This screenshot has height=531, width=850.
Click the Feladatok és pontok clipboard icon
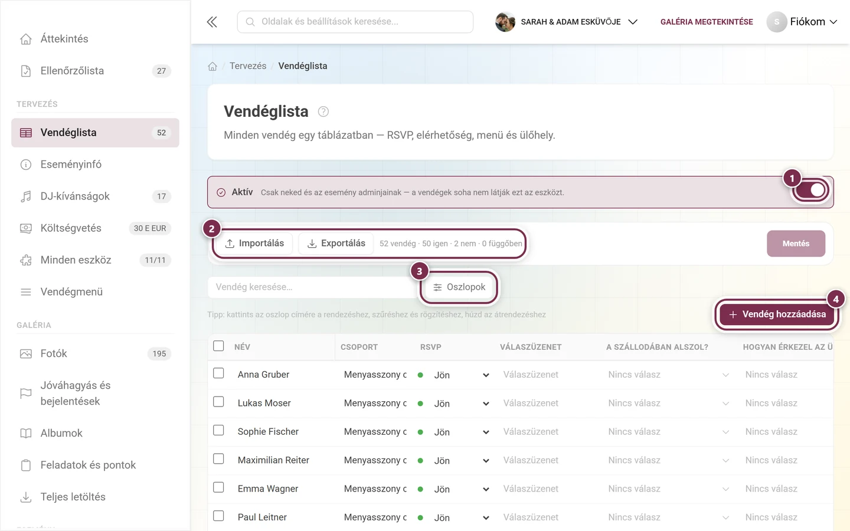click(x=26, y=466)
